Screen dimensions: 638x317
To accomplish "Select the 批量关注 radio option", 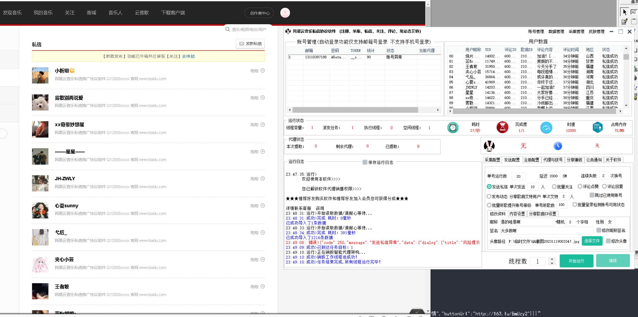I will [554, 187].
